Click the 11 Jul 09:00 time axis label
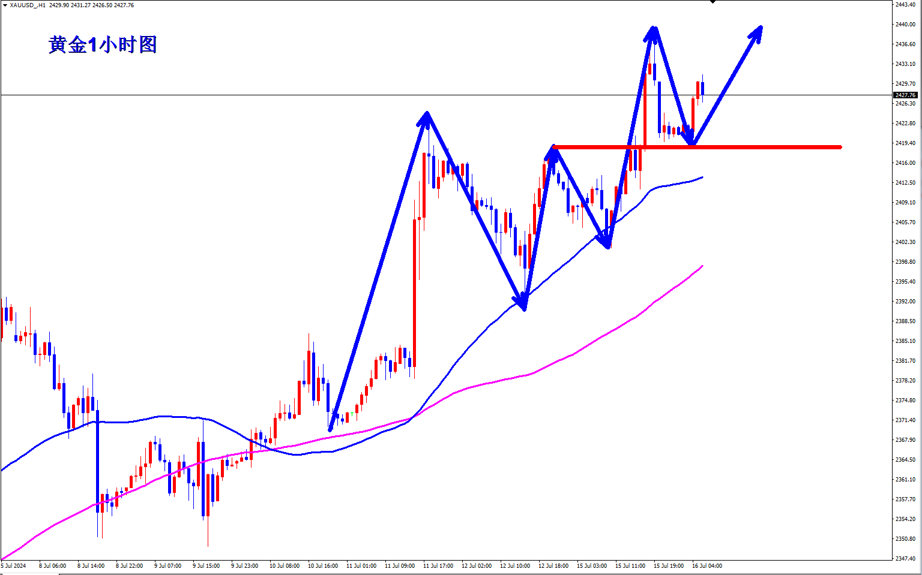Screen dimensions: 922x575 pyautogui.click(x=400, y=565)
